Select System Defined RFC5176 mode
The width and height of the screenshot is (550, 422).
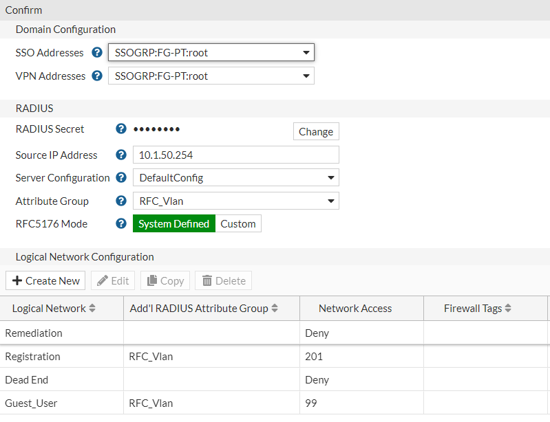coord(173,223)
